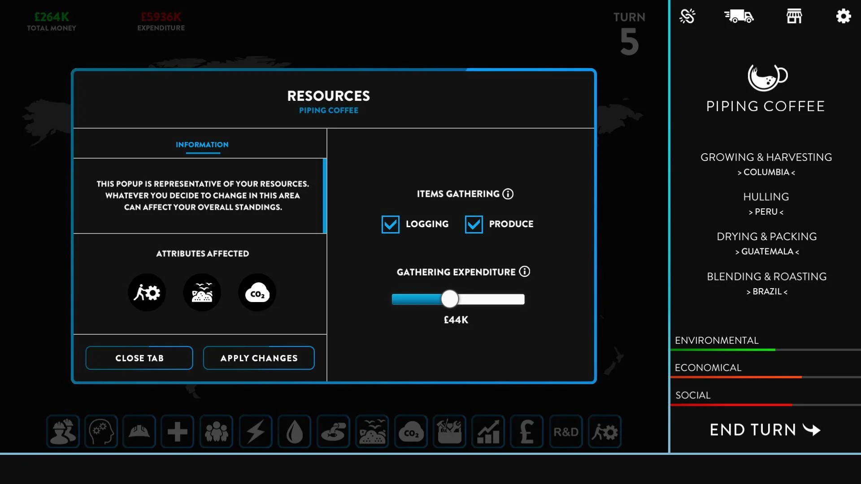Open the R&D toolbar button

[566, 432]
